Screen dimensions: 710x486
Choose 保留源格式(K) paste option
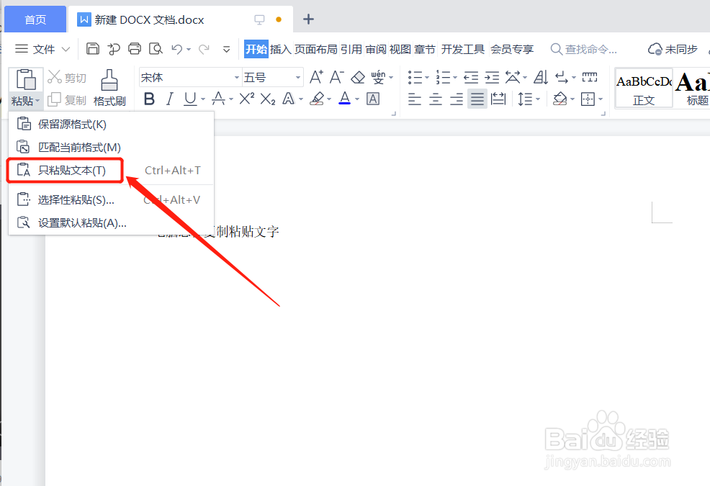tap(111, 124)
